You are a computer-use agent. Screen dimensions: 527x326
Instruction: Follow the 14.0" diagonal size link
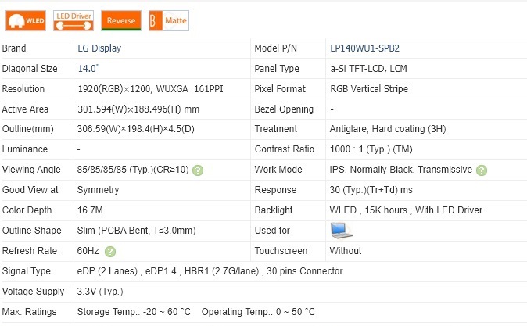(88, 69)
